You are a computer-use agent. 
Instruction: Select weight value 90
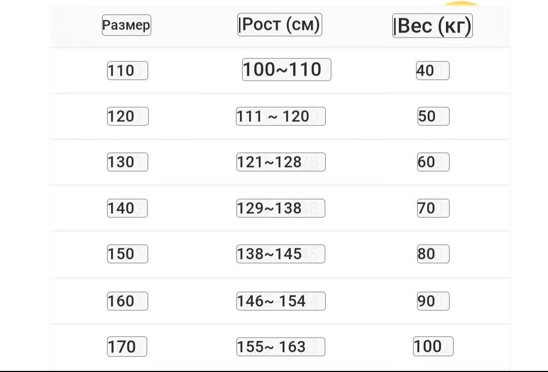click(x=433, y=301)
